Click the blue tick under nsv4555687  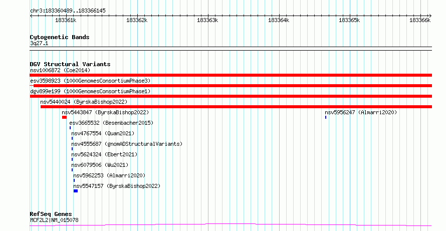[x=72, y=149]
